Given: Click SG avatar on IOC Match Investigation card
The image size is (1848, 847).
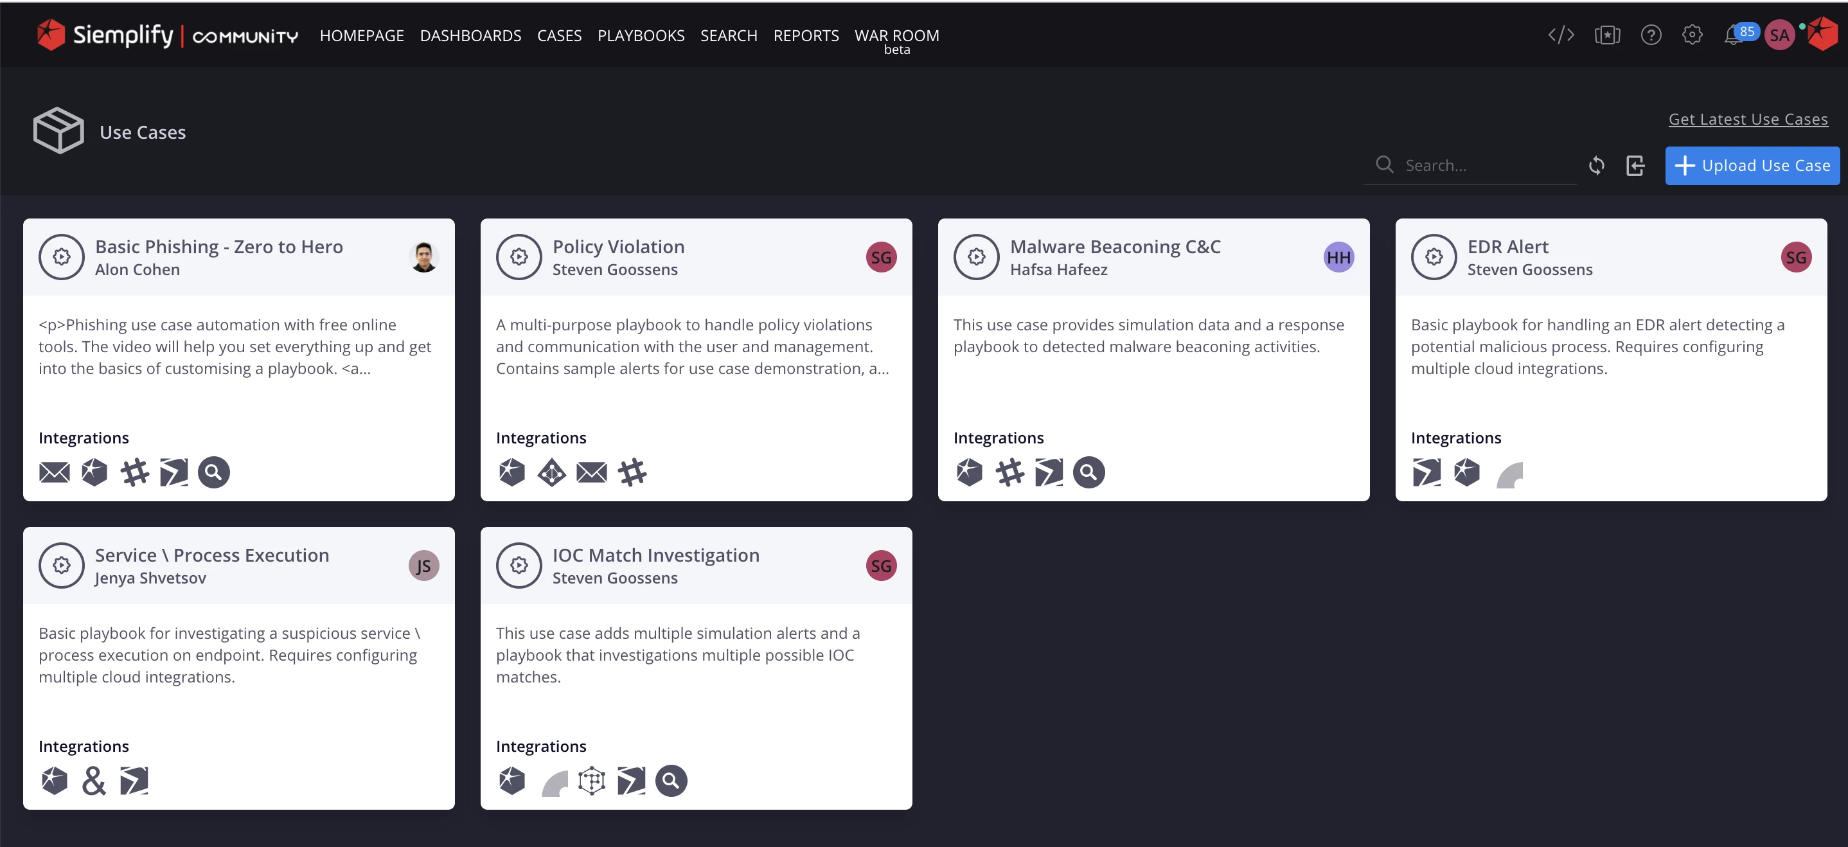Looking at the screenshot, I should tap(881, 565).
